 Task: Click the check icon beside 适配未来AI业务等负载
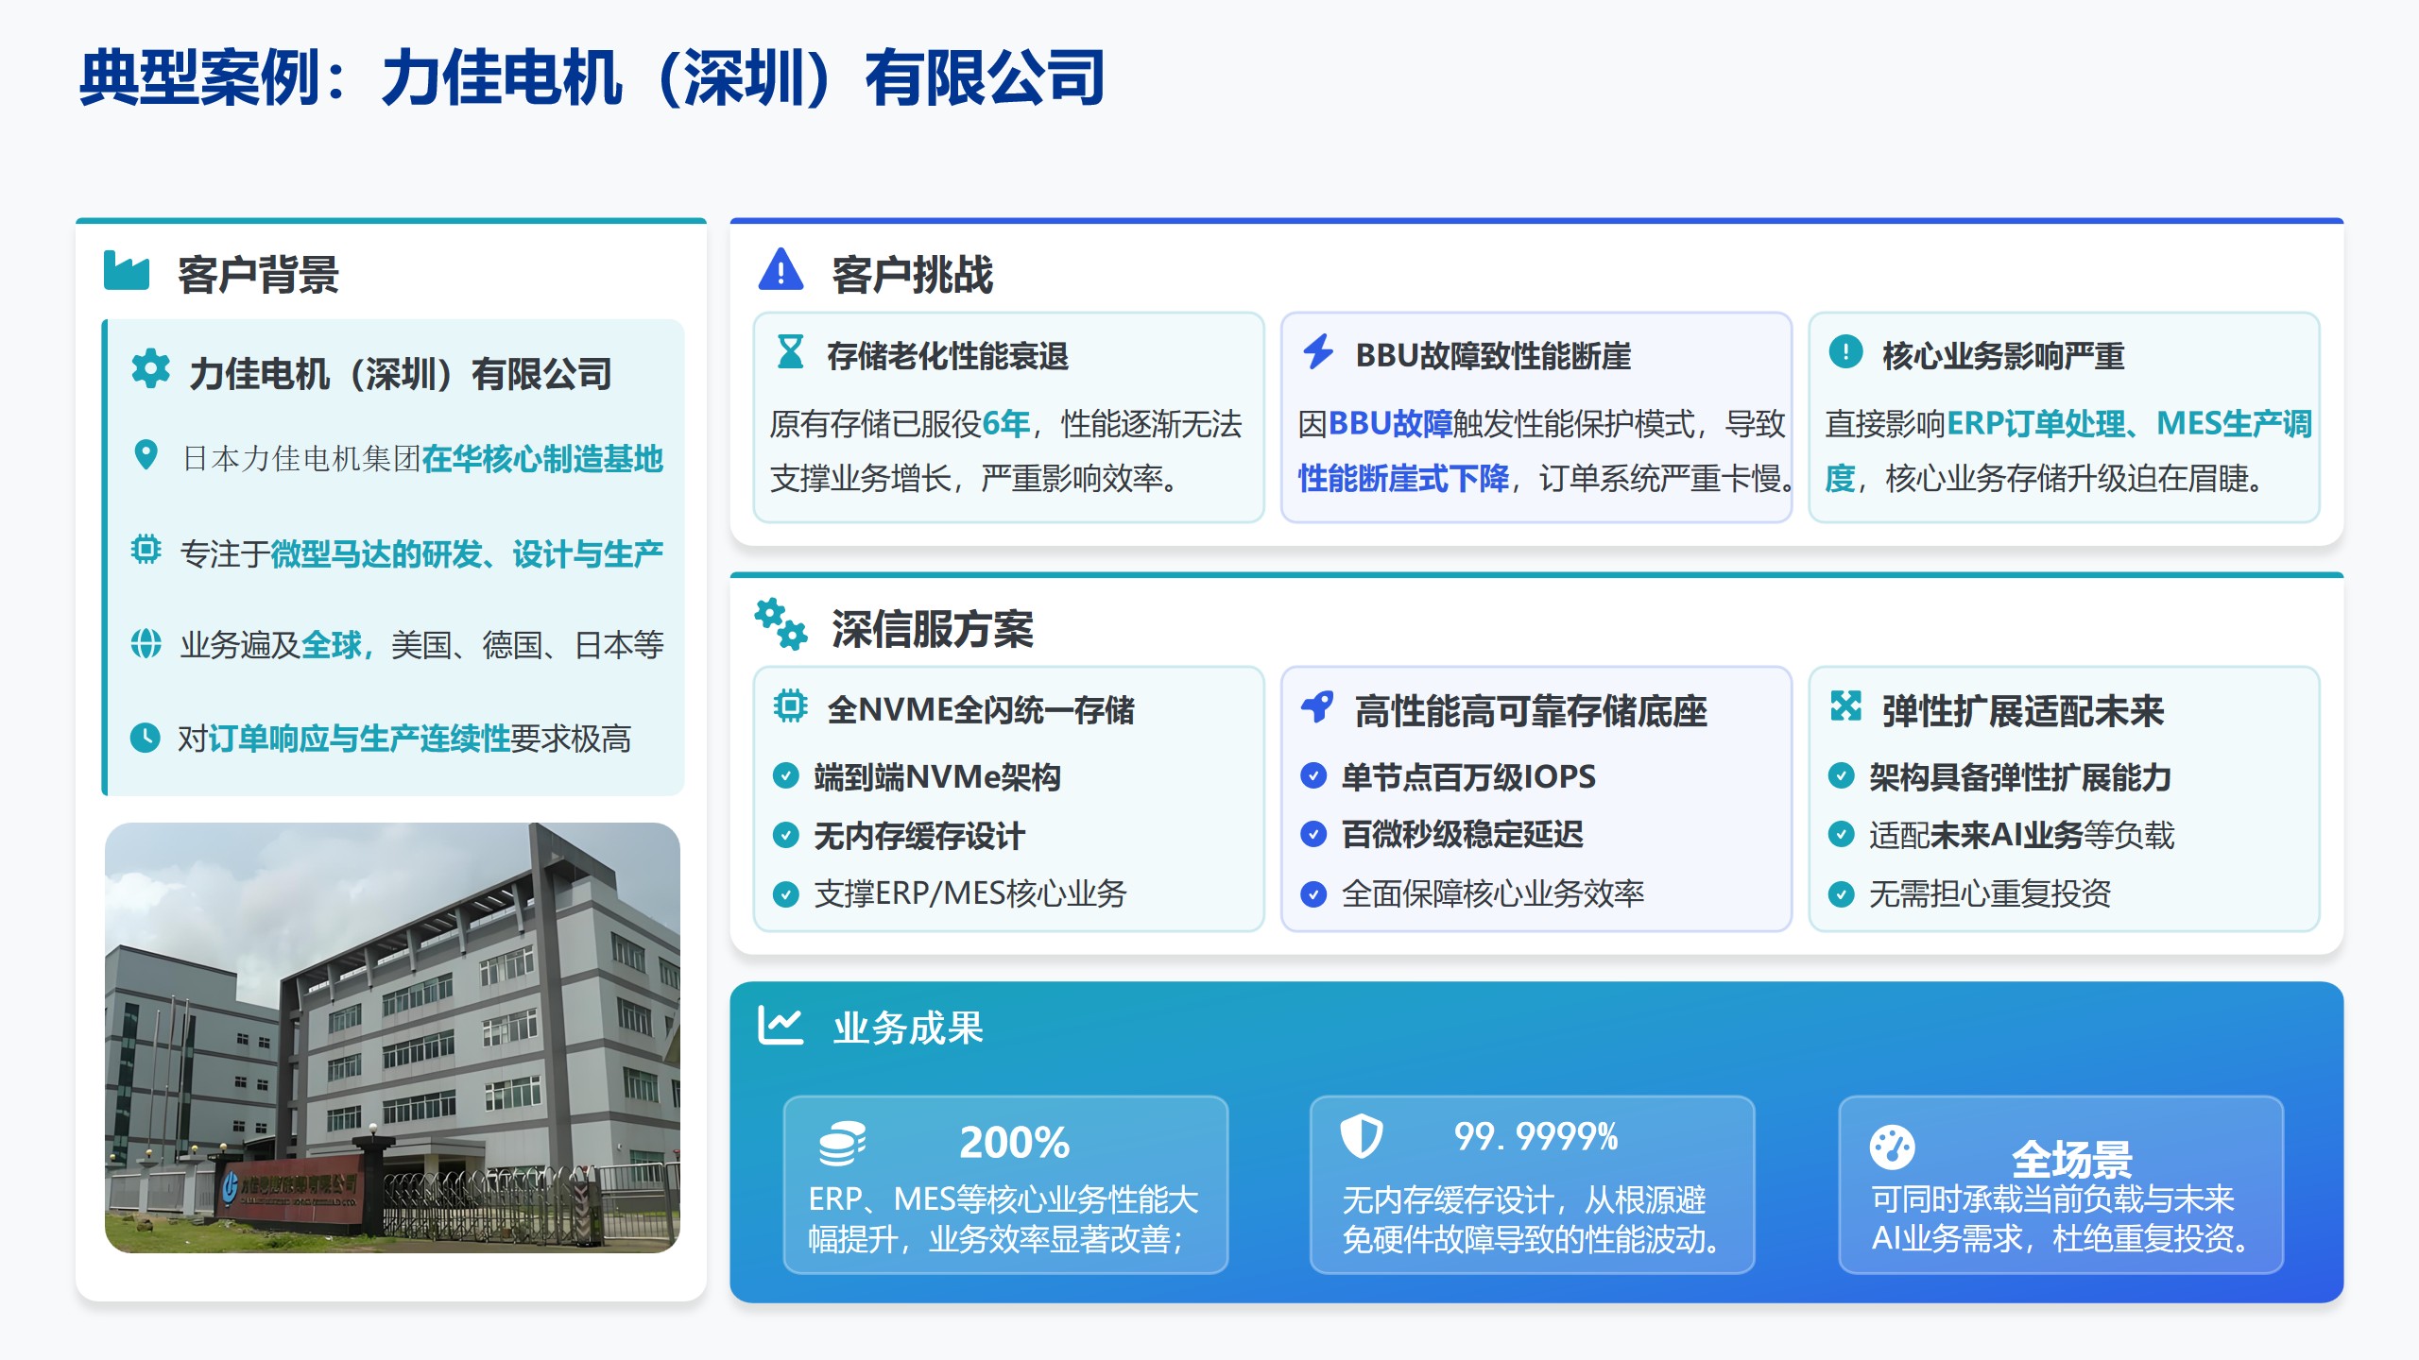[x=1841, y=835]
